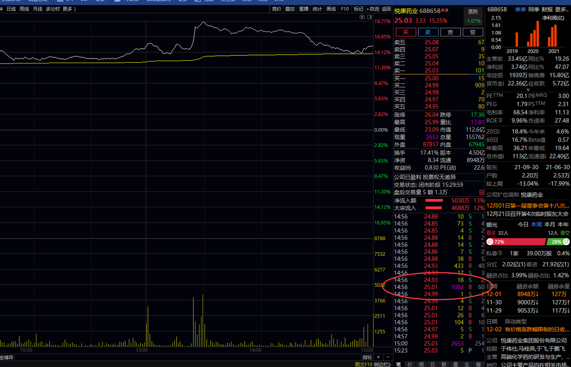Screen dimensions: 571x367
Task: Open the 12-02 异动 event entry
Action: (528, 329)
